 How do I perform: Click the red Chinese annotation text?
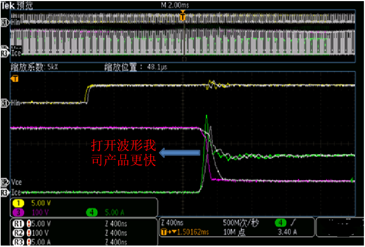pyautogui.click(x=123, y=154)
